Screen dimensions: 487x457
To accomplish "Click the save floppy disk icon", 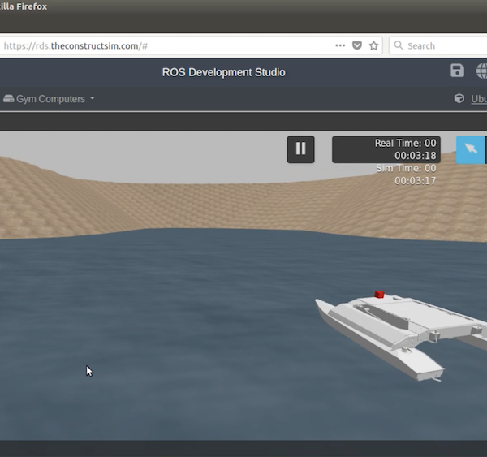I will pyautogui.click(x=457, y=71).
